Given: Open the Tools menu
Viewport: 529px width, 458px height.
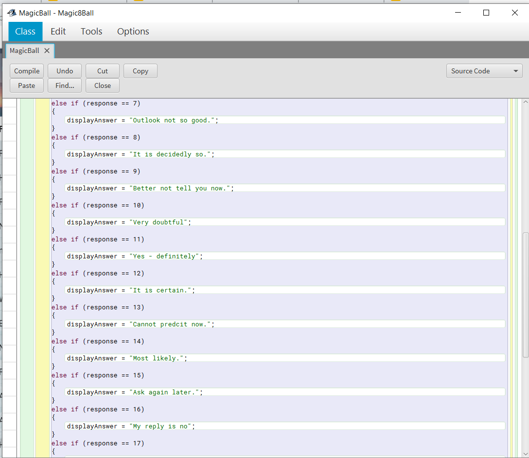Looking at the screenshot, I should tap(91, 32).
